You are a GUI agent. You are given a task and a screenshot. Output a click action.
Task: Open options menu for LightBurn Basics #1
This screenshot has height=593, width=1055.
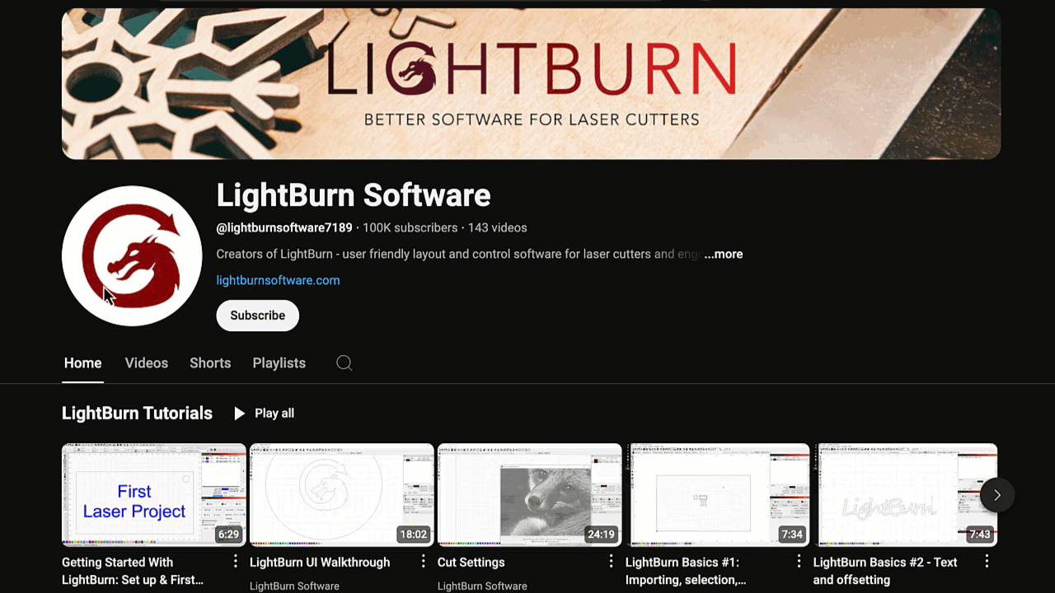799,561
